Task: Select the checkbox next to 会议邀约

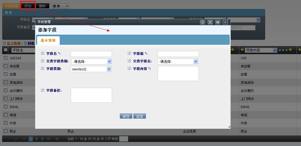Action: coord(5,90)
